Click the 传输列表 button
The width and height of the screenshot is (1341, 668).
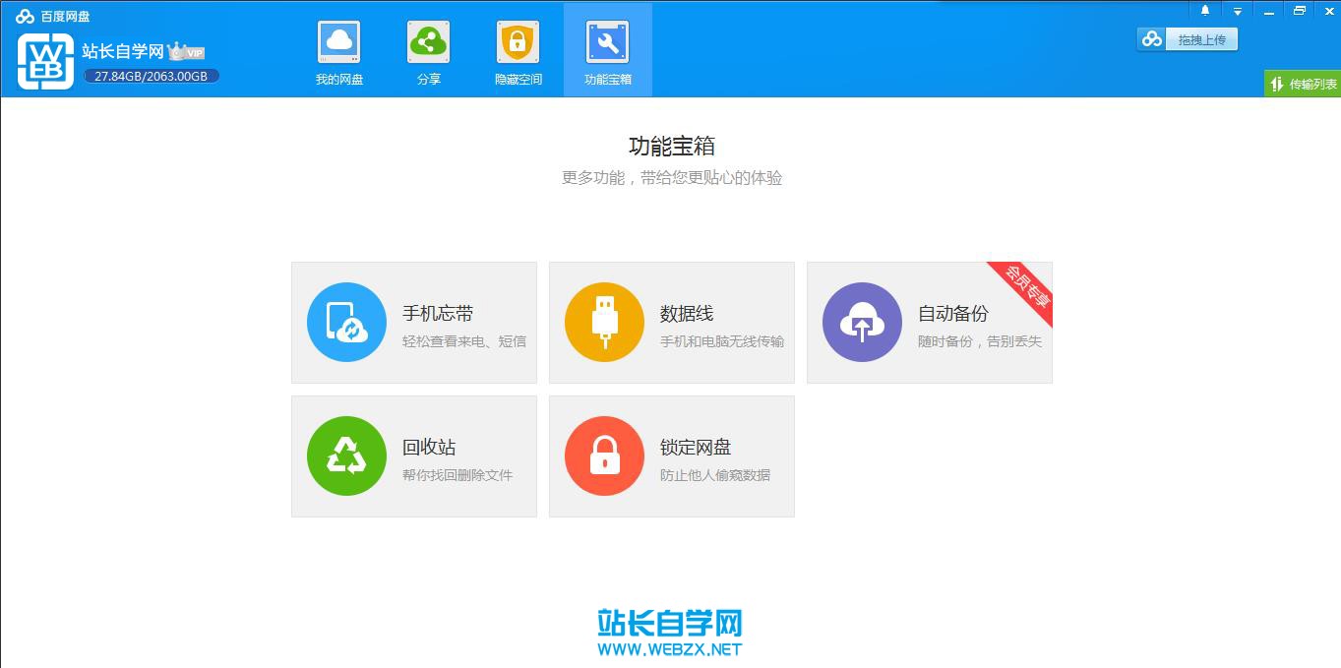(x=1301, y=84)
